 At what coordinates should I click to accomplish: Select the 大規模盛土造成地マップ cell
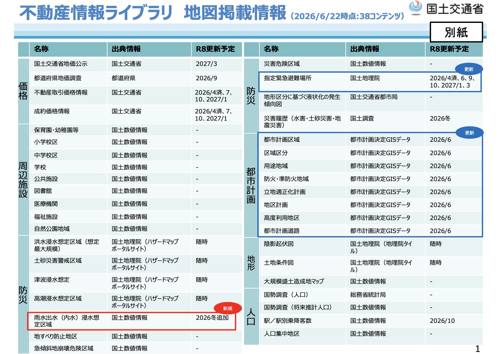[294, 282]
